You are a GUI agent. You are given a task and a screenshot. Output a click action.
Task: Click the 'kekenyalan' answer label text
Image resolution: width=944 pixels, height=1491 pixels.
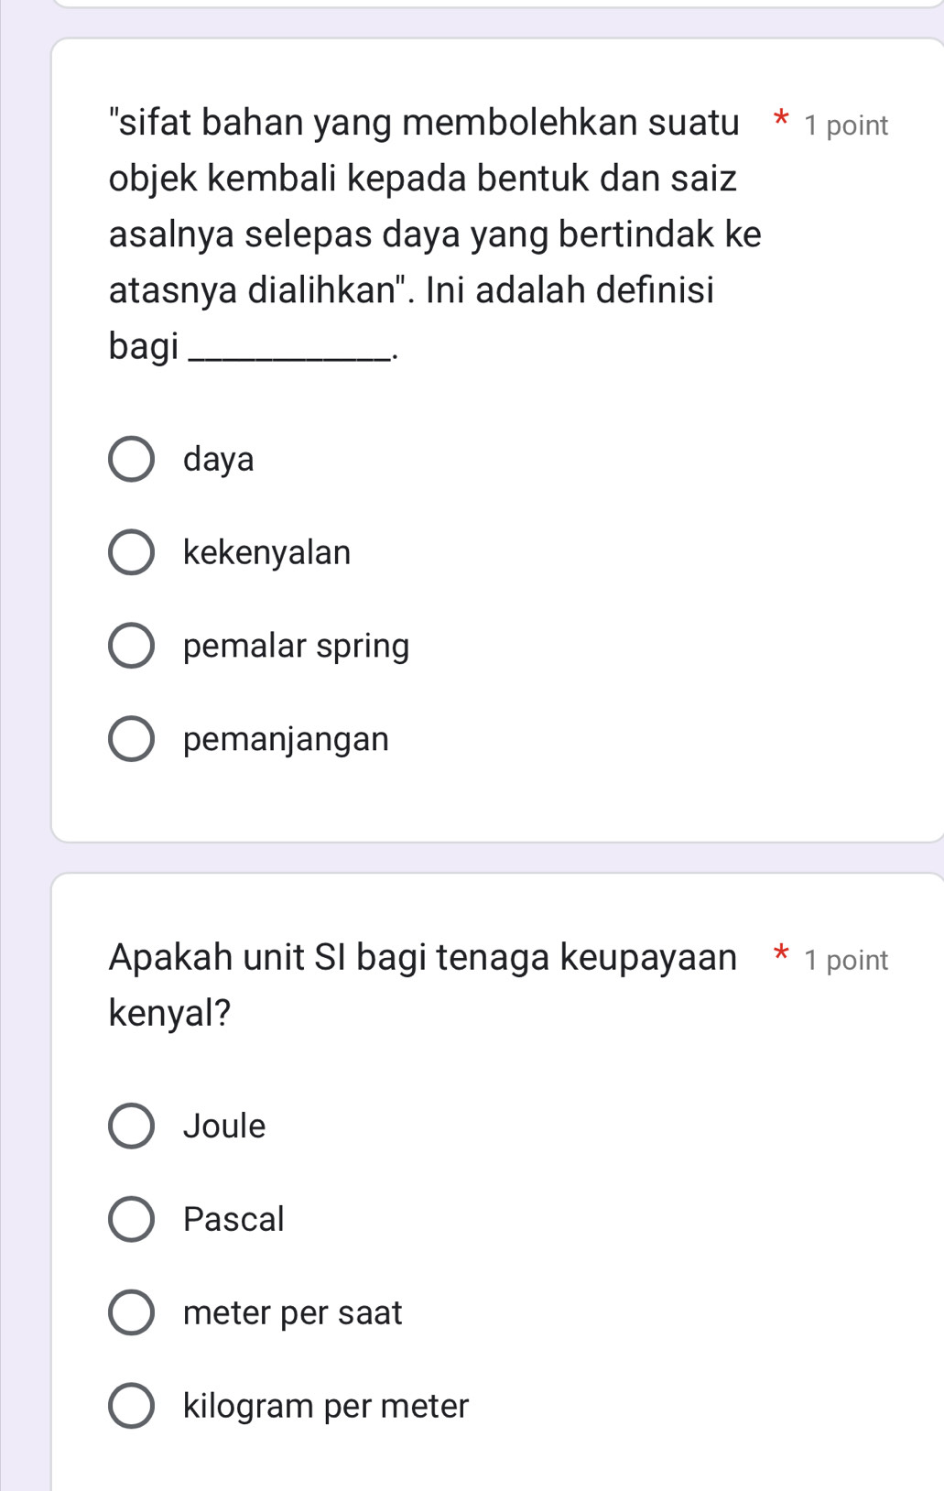pyautogui.click(x=266, y=552)
